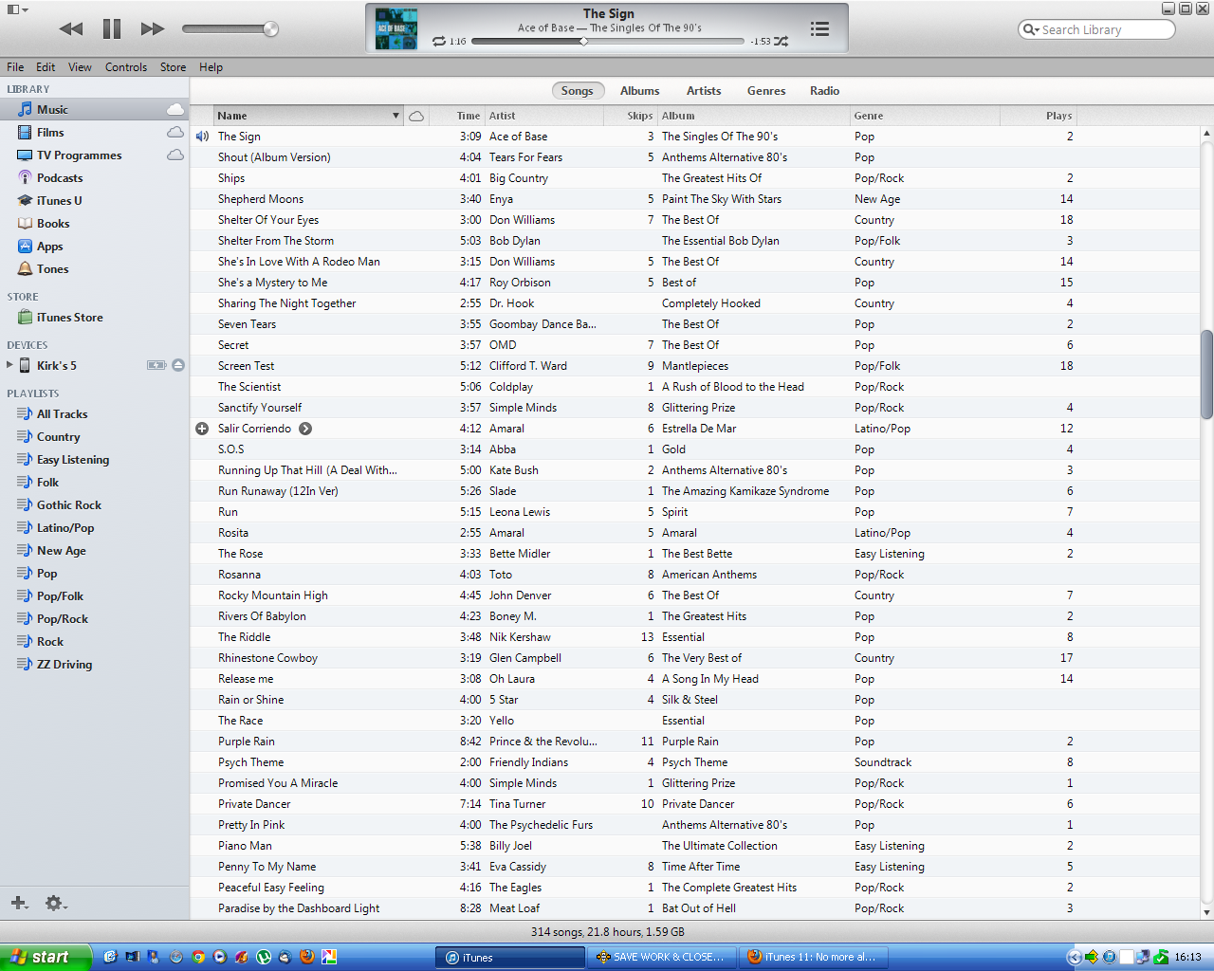Click the song list vertical scrollbar thumb
This screenshot has width=1214, height=971.
coord(1206,374)
